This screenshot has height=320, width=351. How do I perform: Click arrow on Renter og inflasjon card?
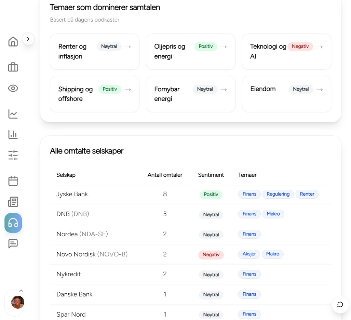pos(128,47)
